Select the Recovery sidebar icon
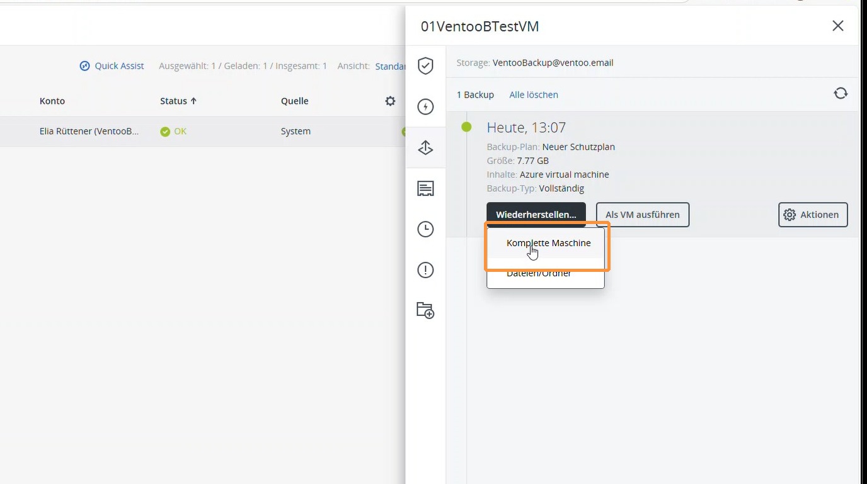Image resolution: width=867 pixels, height=484 pixels. [x=426, y=147]
